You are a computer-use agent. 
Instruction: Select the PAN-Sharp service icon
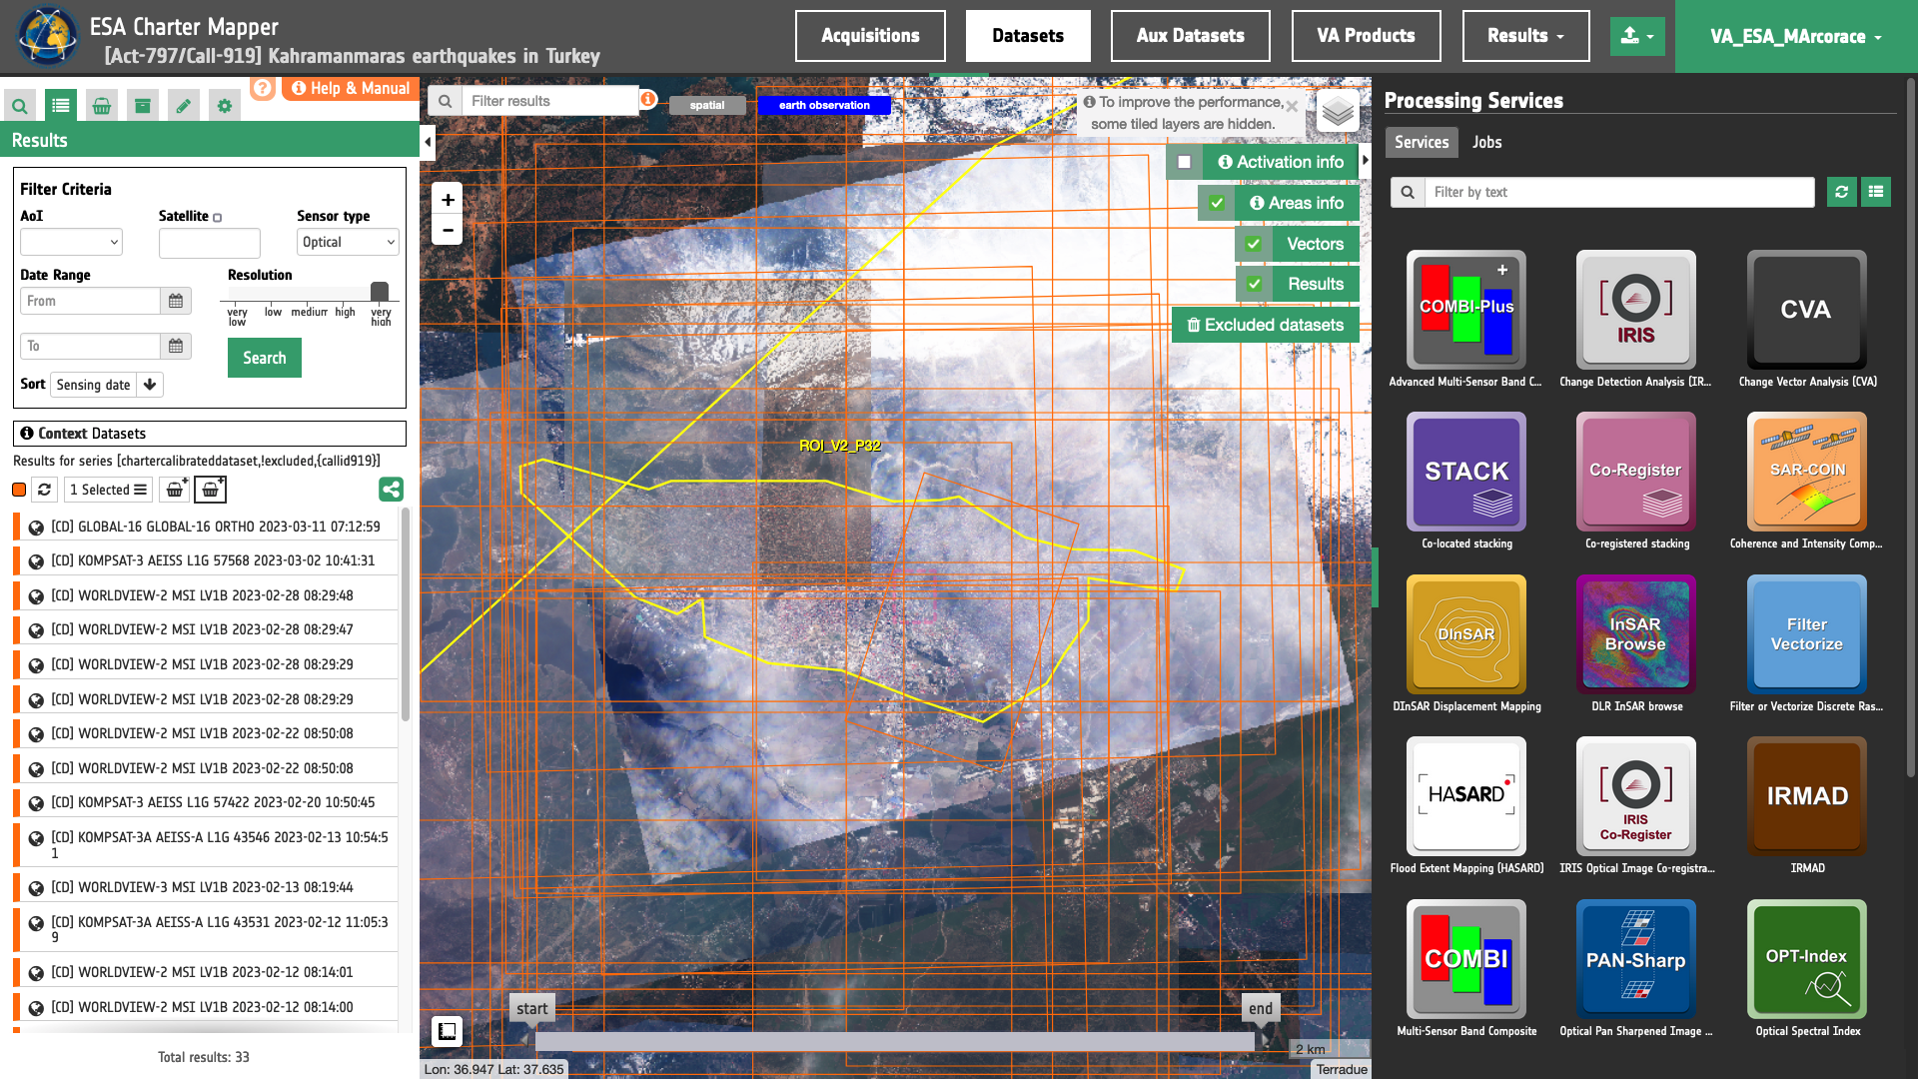click(x=1635, y=959)
